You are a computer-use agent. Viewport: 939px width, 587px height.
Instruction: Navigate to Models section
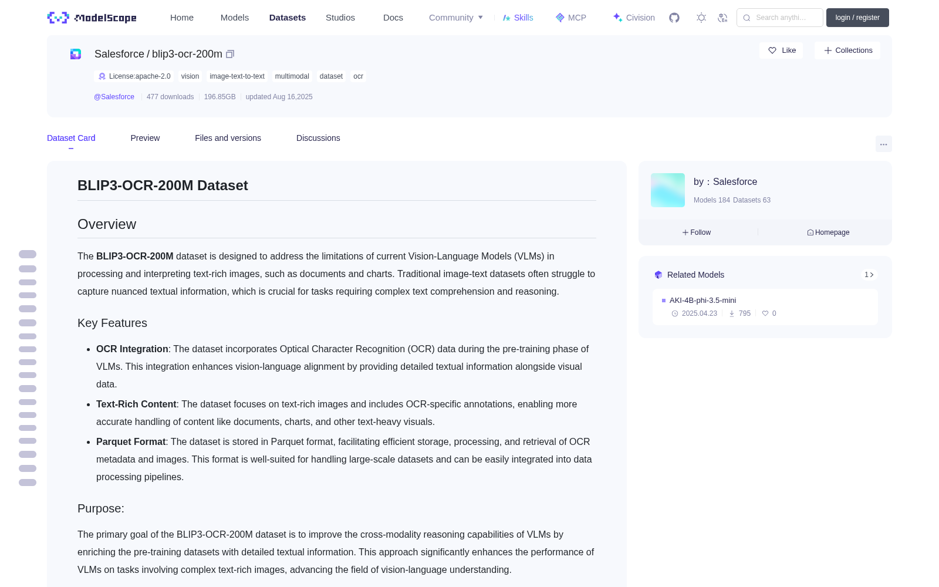[x=235, y=18]
